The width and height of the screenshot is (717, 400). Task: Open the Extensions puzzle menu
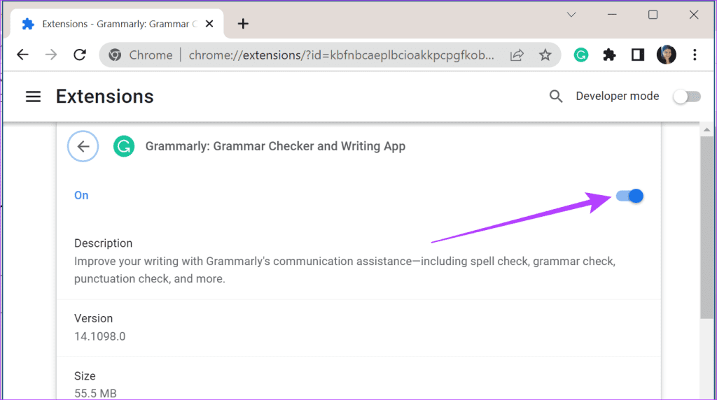click(x=609, y=55)
